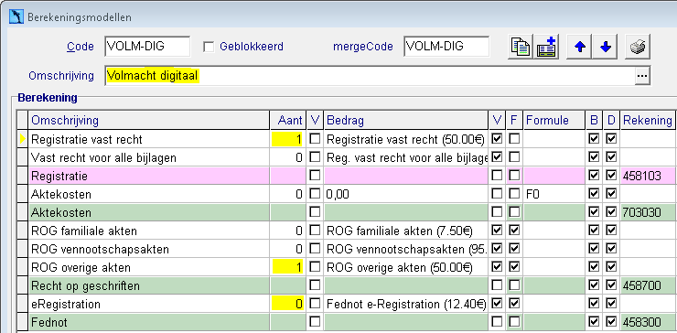This screenshot has width=677, height=333.
Task: Move row up with blue arrow
Action: [579, 47]
